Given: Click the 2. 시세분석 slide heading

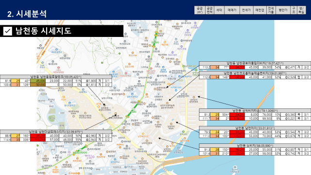Looking at the screenshot, I should tap(27, 14).
